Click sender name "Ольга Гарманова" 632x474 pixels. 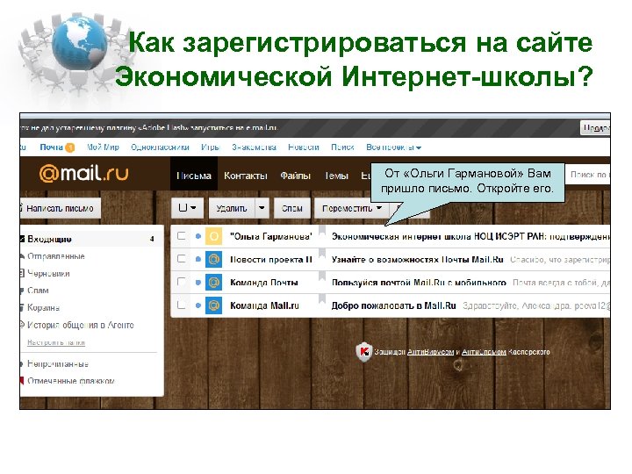[271, 236]
